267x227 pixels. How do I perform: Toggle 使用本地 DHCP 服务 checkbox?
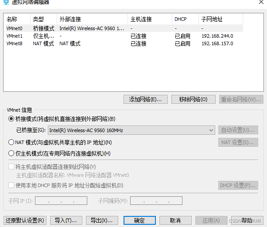11,185
